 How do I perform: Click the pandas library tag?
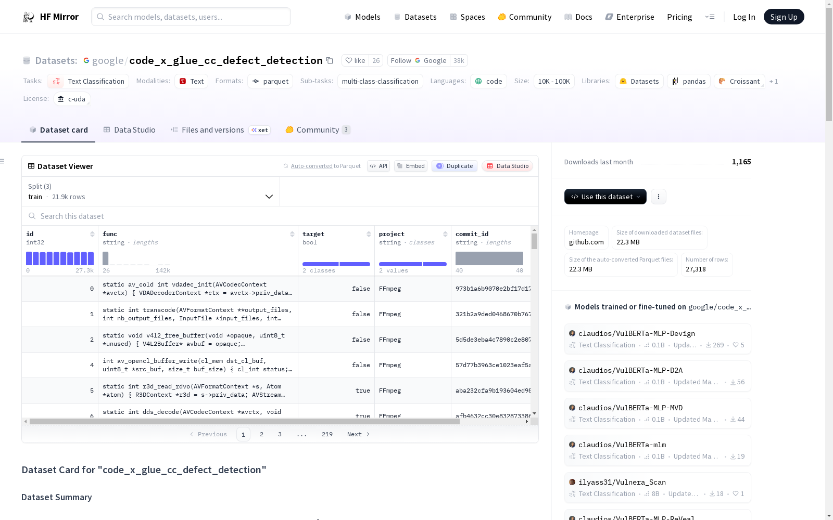pyautogui.click(x=689, y=81)
